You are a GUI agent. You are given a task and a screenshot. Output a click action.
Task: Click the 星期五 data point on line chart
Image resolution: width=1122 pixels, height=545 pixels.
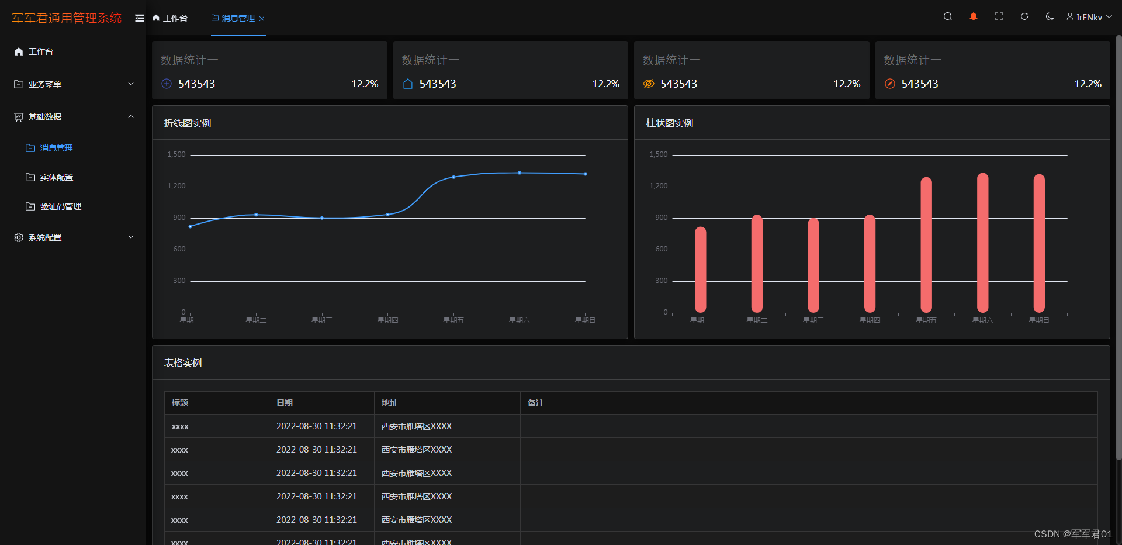pos(453,177)
